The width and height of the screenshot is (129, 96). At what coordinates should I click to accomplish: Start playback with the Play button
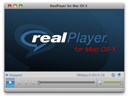[x=10, y=83]
